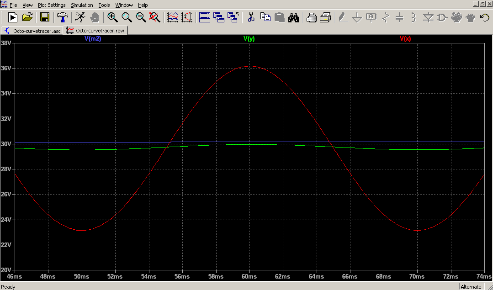Click the Paste clipboard icon
This screenshot has width=493, height=290.
(280, 17)
